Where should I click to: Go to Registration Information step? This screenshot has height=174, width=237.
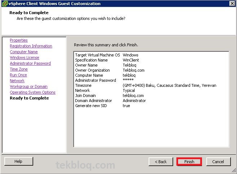[x=31, y=46]
